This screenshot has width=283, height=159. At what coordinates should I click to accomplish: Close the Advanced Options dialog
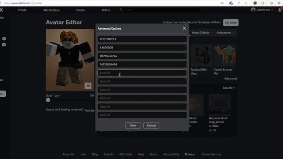184,28
